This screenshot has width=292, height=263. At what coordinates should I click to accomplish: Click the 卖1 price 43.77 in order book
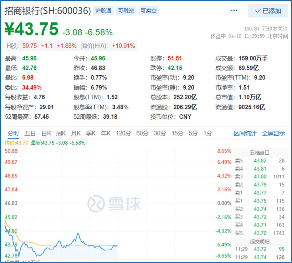click(x=260, y=193)
